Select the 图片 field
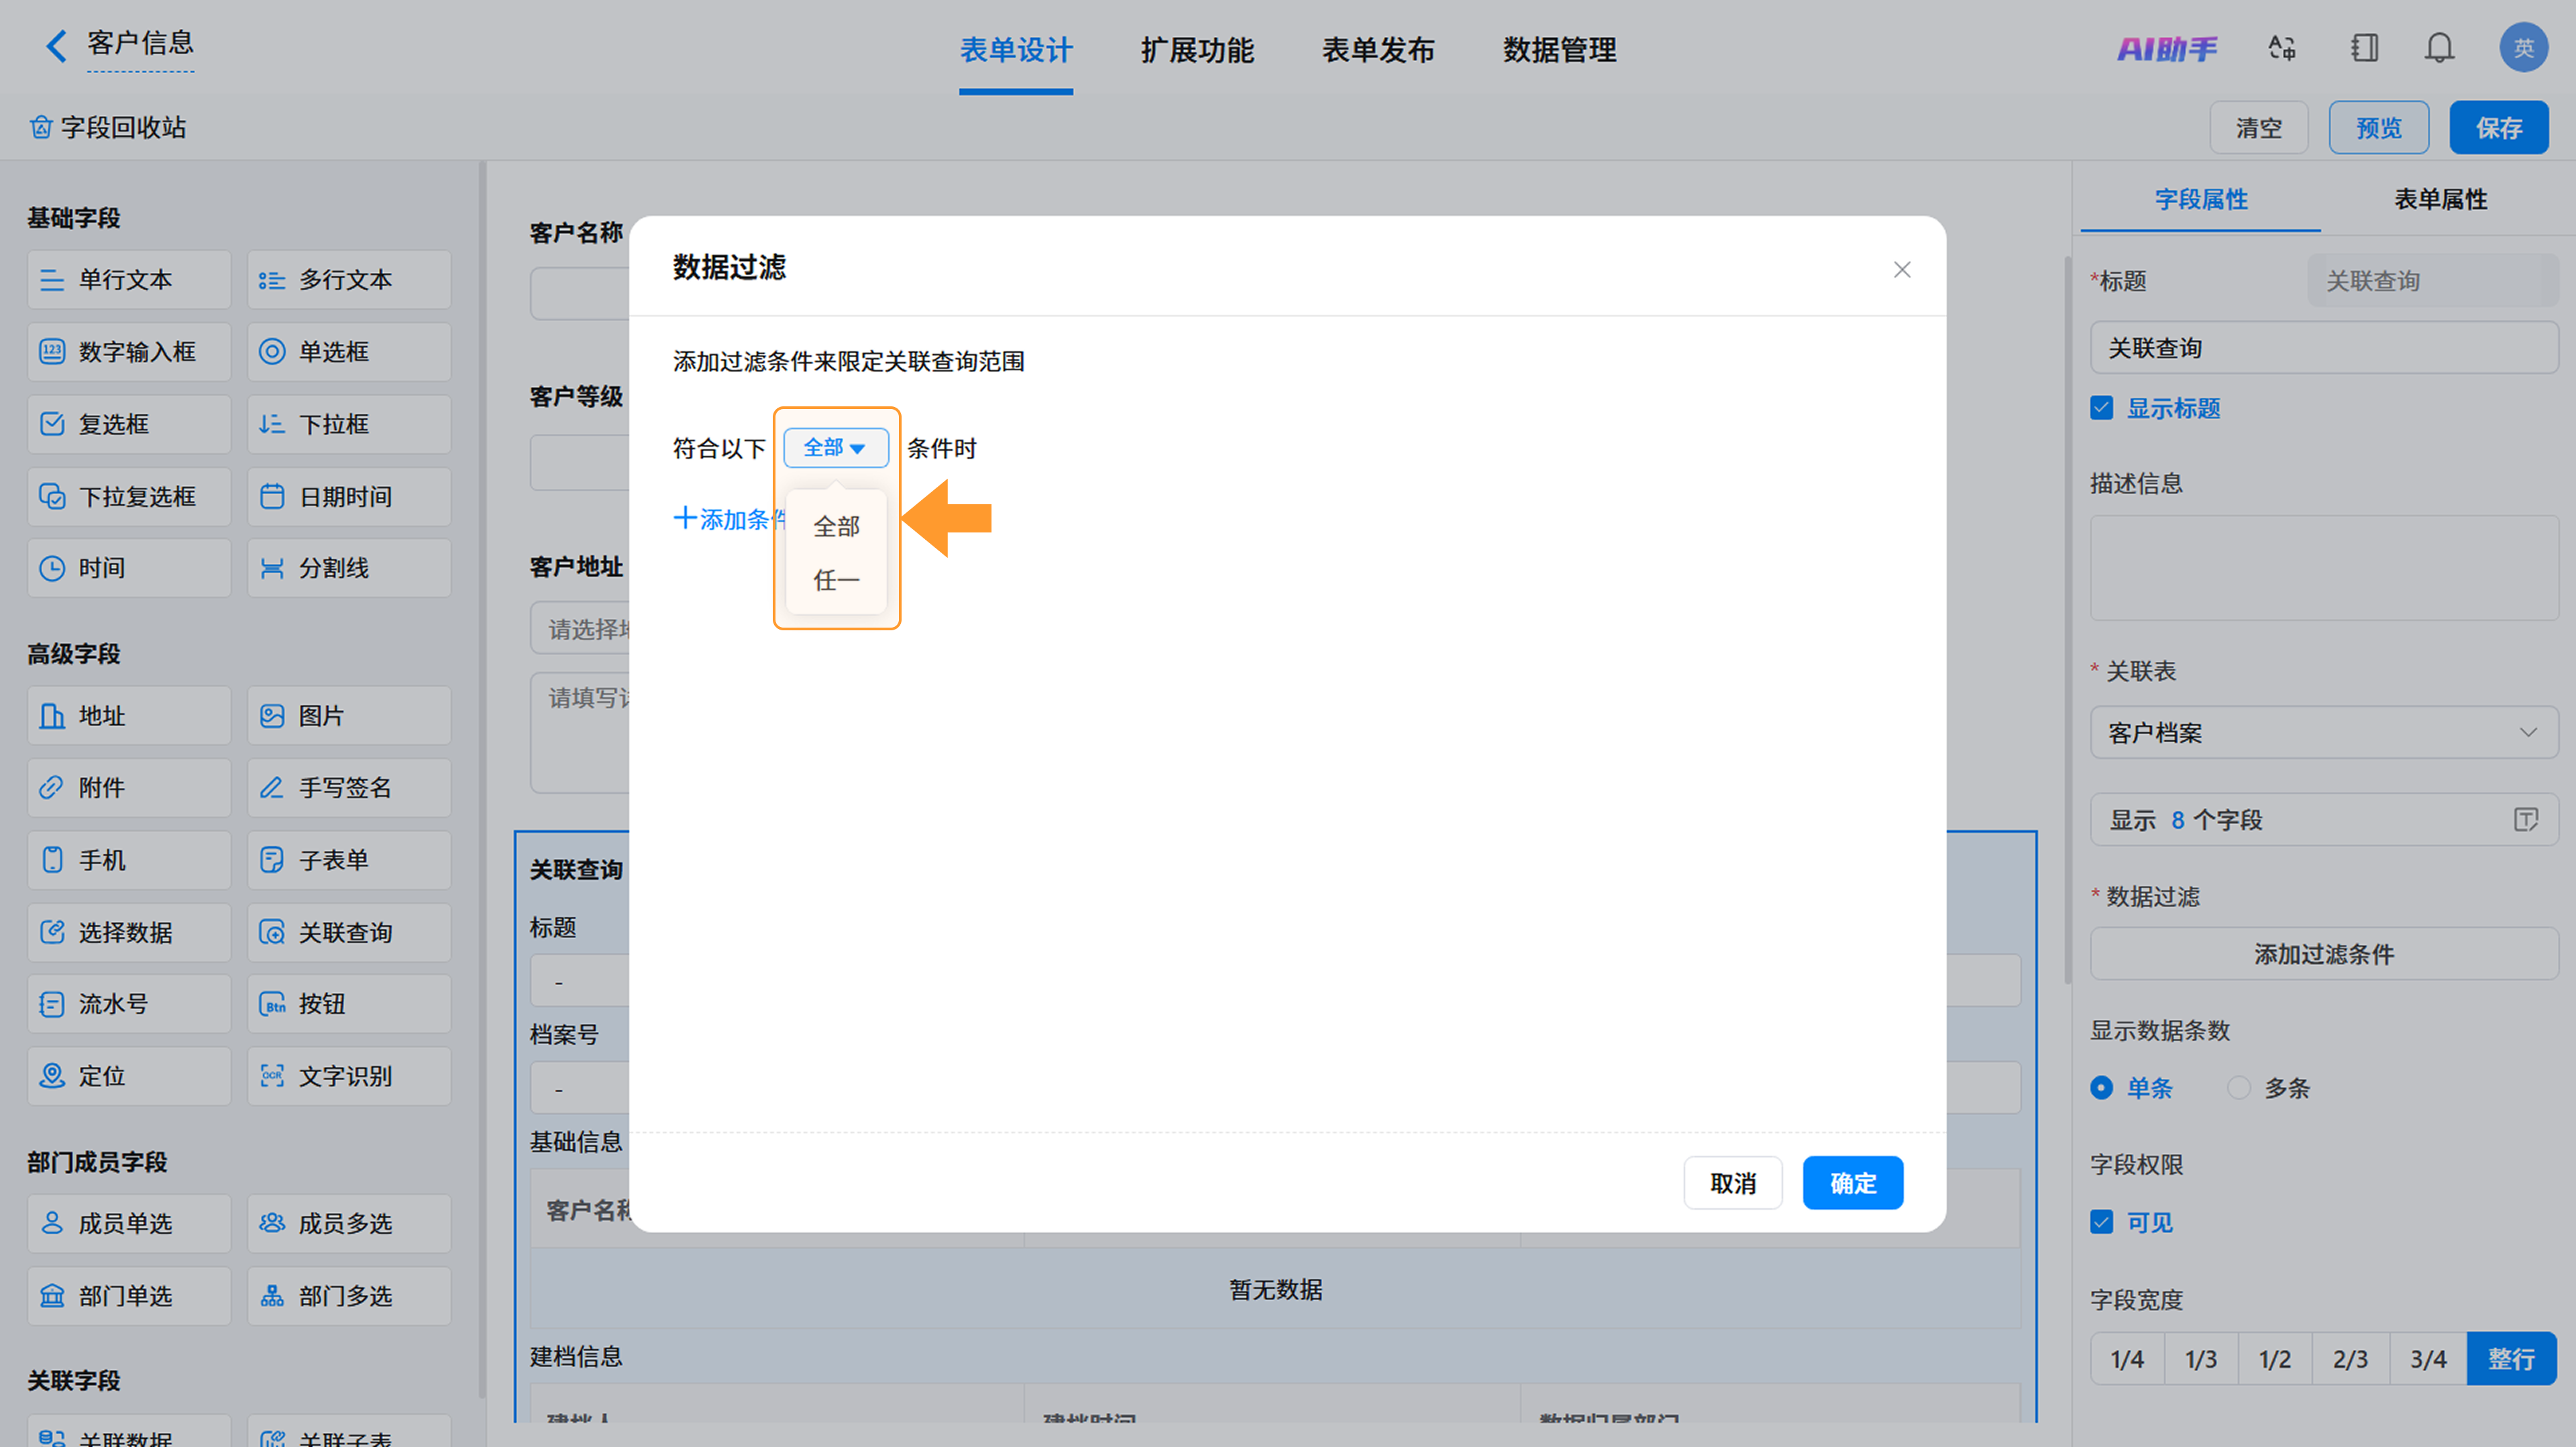Screen dimensions: 2576x1447 (349, 715)
